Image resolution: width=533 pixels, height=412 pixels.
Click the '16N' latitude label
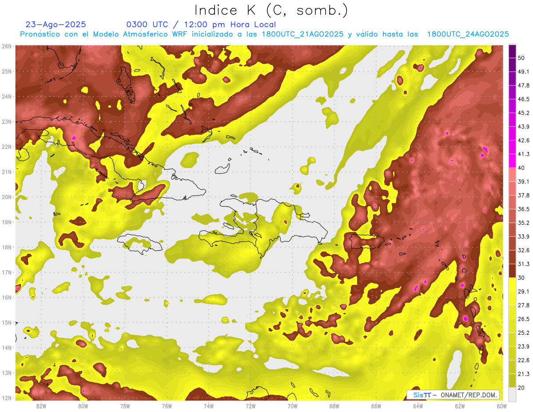click(6, 297)
